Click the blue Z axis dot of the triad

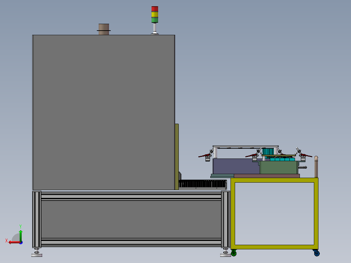click(21, 242)
